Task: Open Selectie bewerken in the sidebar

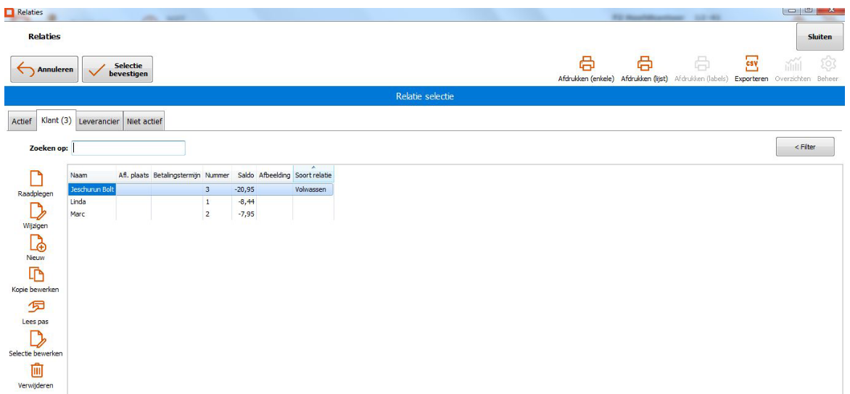Action: [x=36, y=339]
